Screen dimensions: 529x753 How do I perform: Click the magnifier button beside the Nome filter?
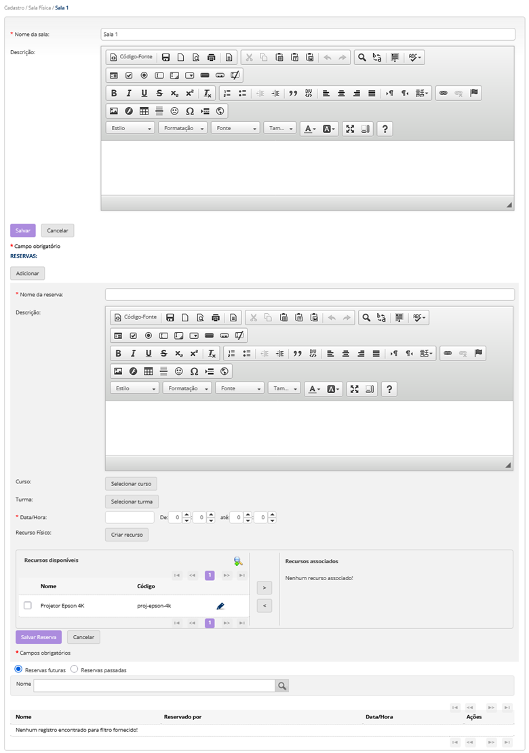[281, 686]
